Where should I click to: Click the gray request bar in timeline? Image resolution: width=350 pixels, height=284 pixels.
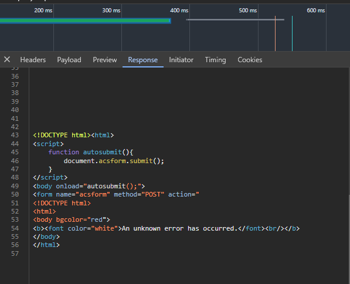point(235,20)
